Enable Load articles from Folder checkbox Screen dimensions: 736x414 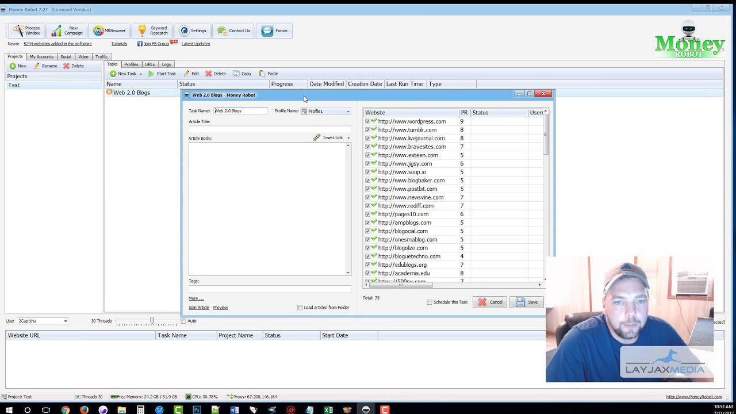coord(300,308)
